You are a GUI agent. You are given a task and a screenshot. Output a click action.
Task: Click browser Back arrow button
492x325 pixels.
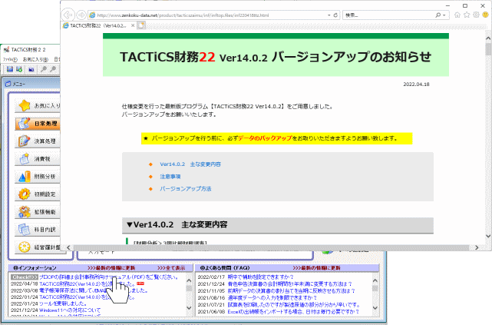pyautogui.click(x=68, y=15)
